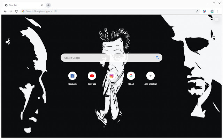The width and height of the screenshot is (223, 139).
Task: Open Chrome three-dot menu
Action: click(218, 11)
